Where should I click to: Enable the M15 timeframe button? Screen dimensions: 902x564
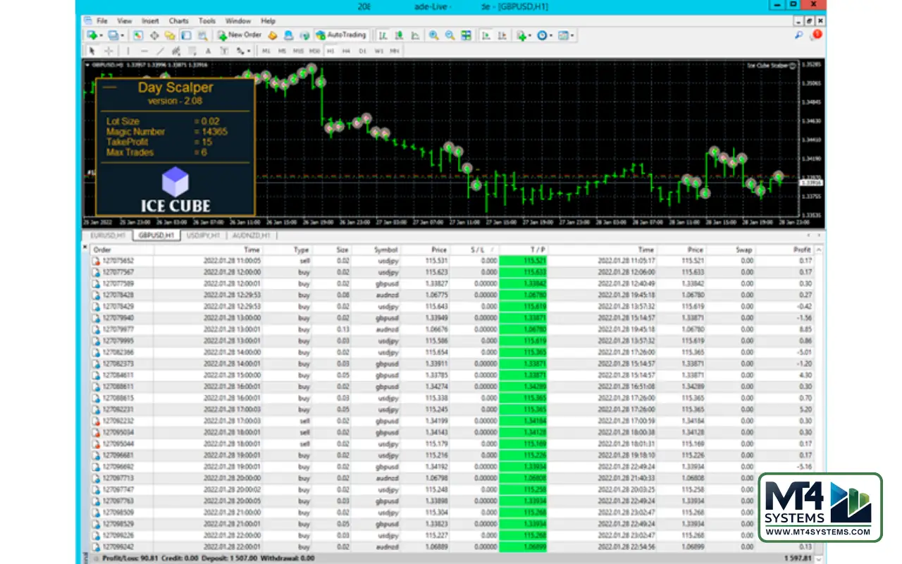298,51
